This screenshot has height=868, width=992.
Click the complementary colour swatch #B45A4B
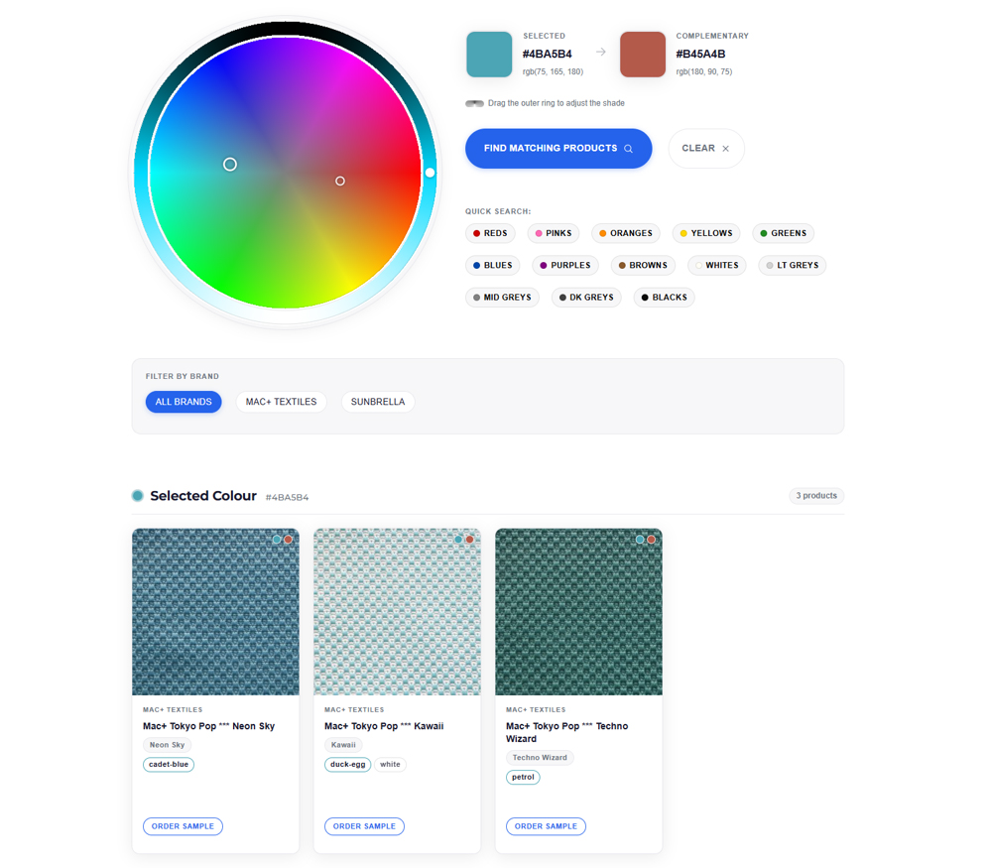(643, 55)
